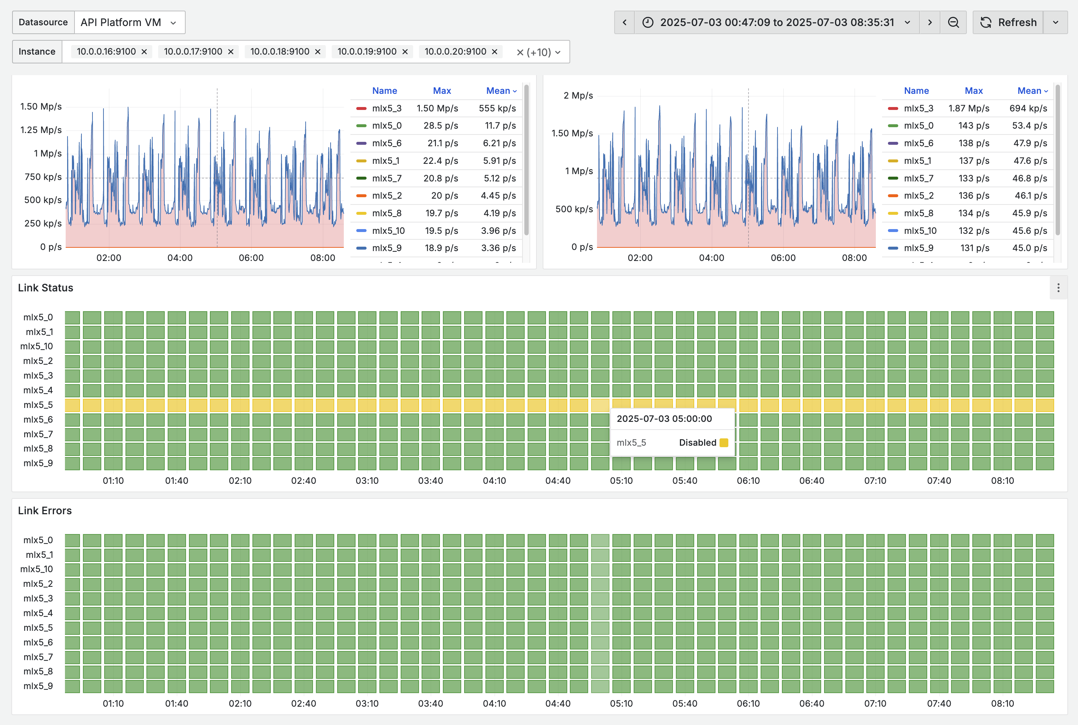Open the time range picker dropdown
This screenshot has width=1078, height=725.
point(777,22)
